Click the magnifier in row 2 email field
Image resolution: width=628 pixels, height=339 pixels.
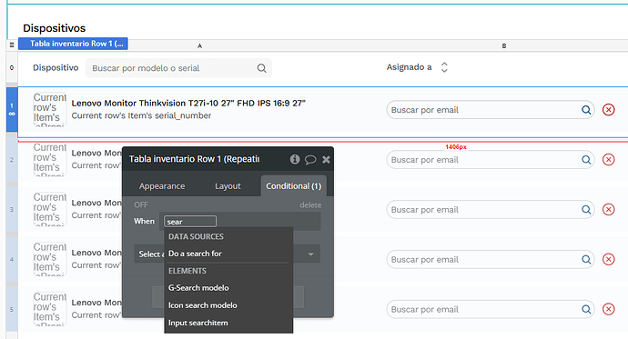click(x=586, y=160)
